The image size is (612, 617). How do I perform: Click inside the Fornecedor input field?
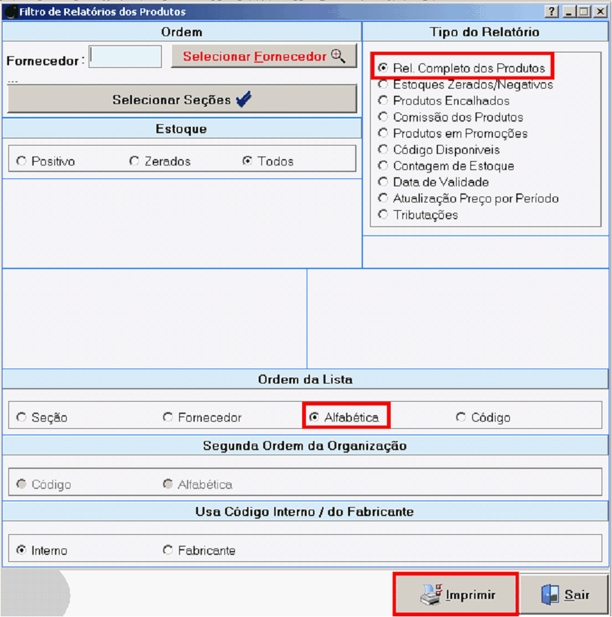coord(126,57)
